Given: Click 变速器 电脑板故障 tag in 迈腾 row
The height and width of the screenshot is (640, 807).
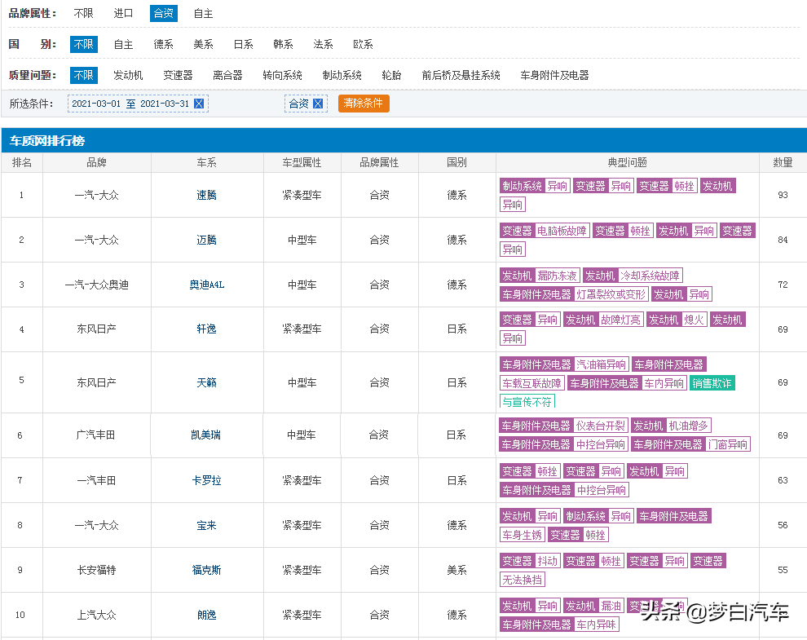Looking at the screenshot, I should (545, 231).
